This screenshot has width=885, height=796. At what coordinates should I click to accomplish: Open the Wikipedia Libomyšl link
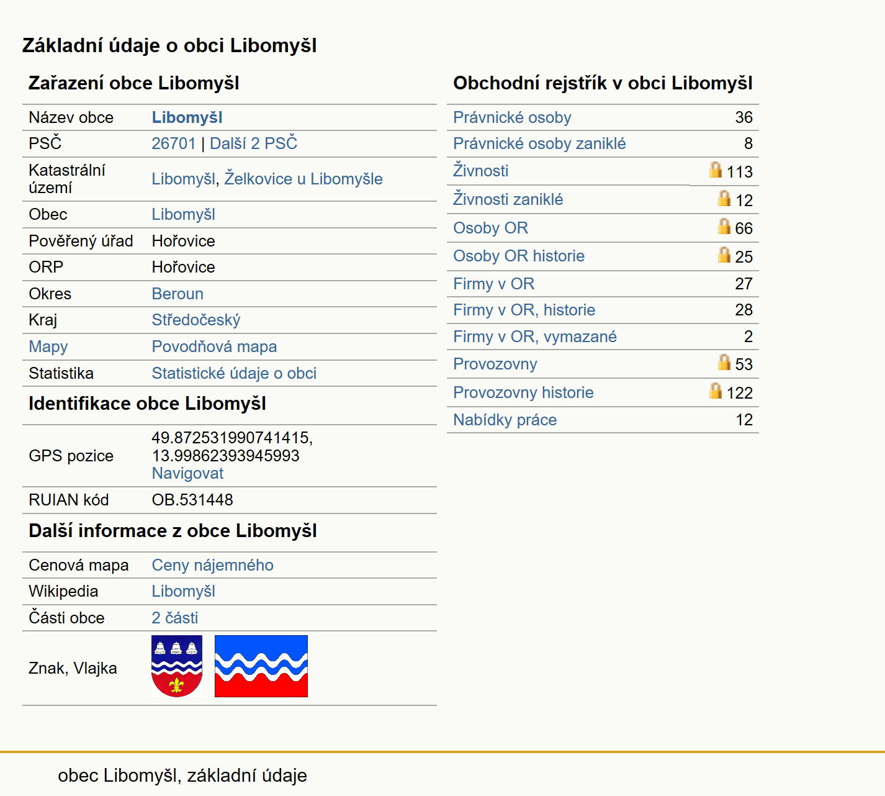[x=183, y=591]
